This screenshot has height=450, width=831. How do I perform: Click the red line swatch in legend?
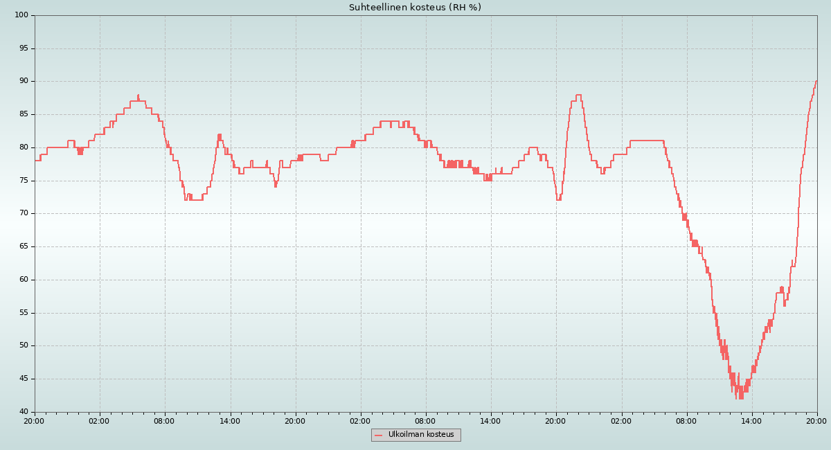click(x=378, y=435)
